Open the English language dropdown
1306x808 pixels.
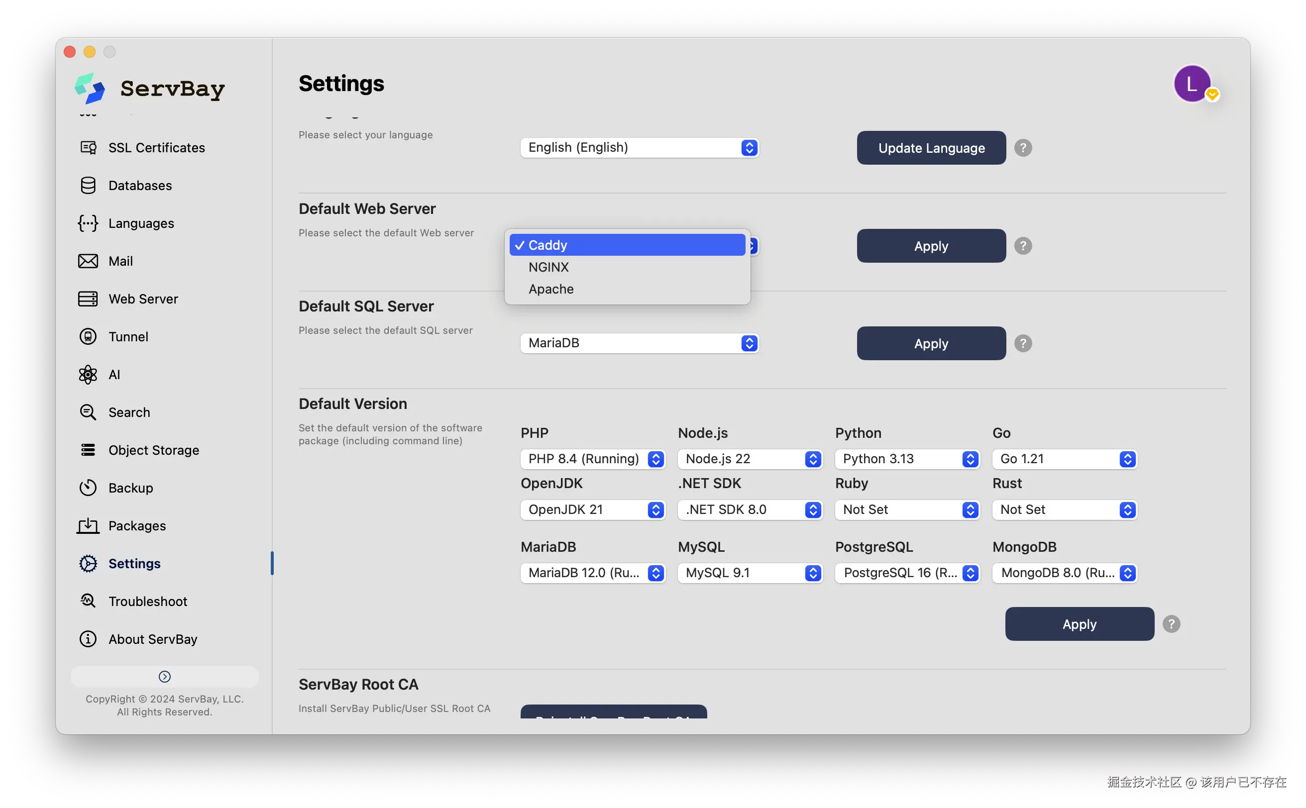tap(640, 147)
